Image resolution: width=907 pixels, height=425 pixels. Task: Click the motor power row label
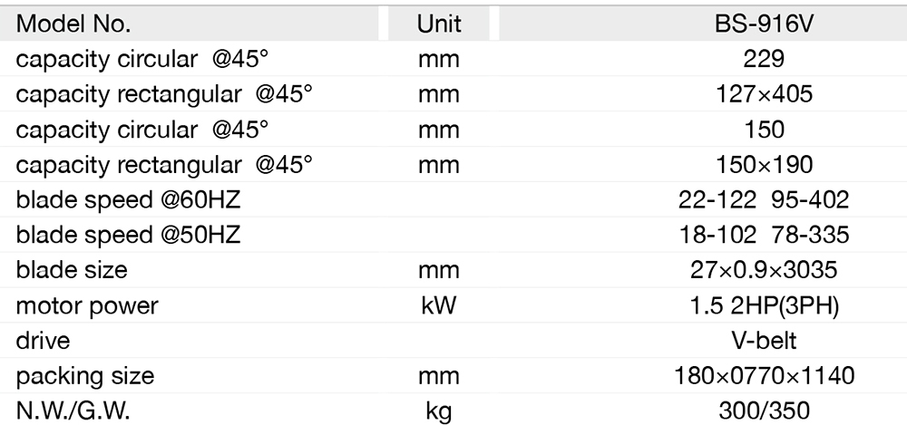(x=87, y=305)
